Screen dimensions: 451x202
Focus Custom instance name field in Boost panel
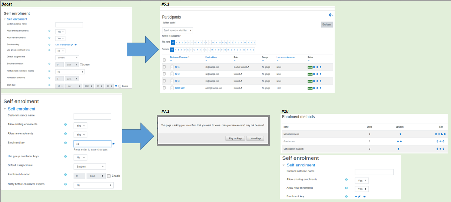point(69,25)
